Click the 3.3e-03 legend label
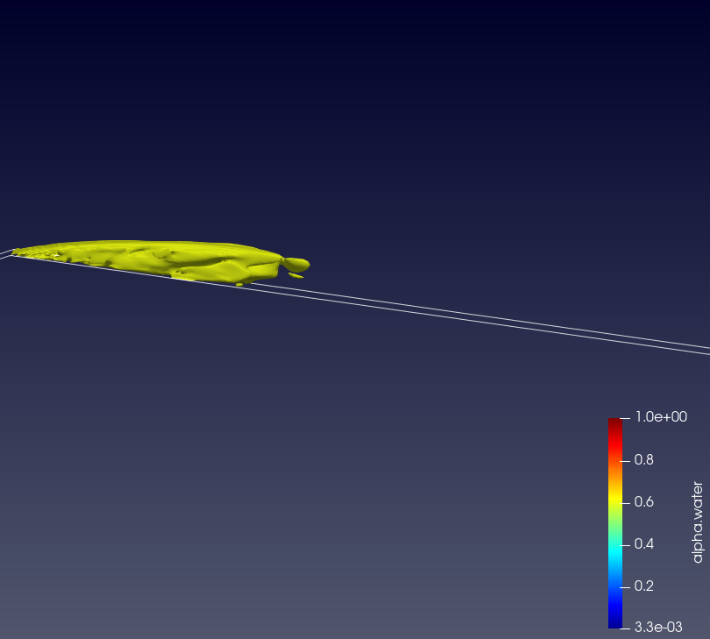The image size is (710, 639). pyautogui.click(x=658, y=628)
